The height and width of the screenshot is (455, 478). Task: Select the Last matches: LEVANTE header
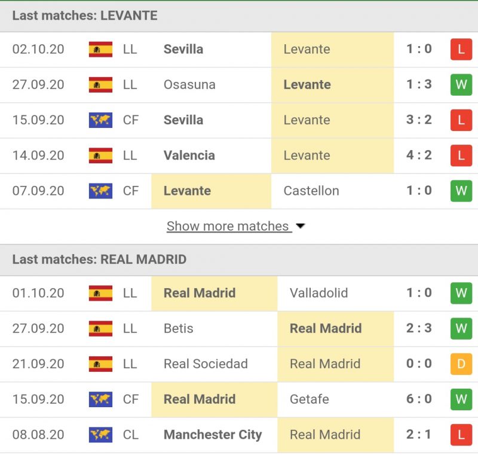[x=85, y=16]
